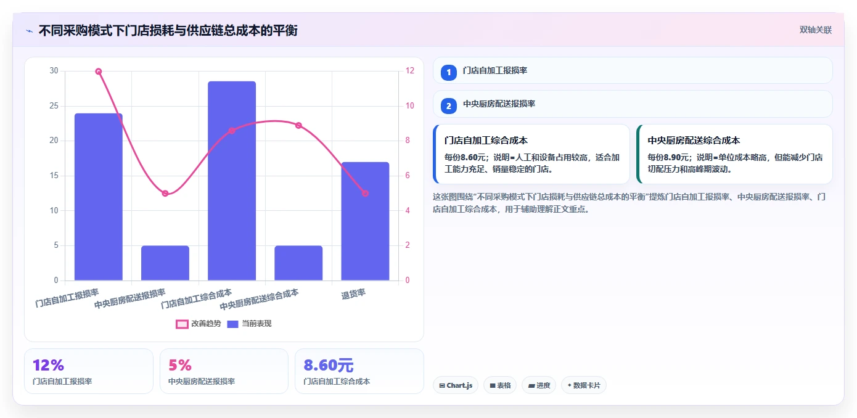Click the right axis value 12

click(410, 71)
